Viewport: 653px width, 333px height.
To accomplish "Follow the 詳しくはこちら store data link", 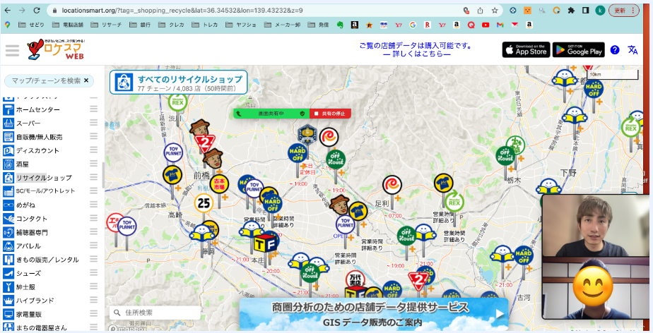I will pyautogui.click(x=416, y=54).
